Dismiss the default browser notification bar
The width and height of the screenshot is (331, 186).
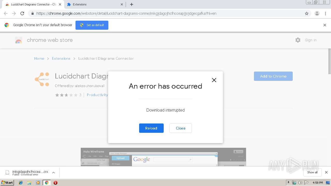click(x=325, y=25)
